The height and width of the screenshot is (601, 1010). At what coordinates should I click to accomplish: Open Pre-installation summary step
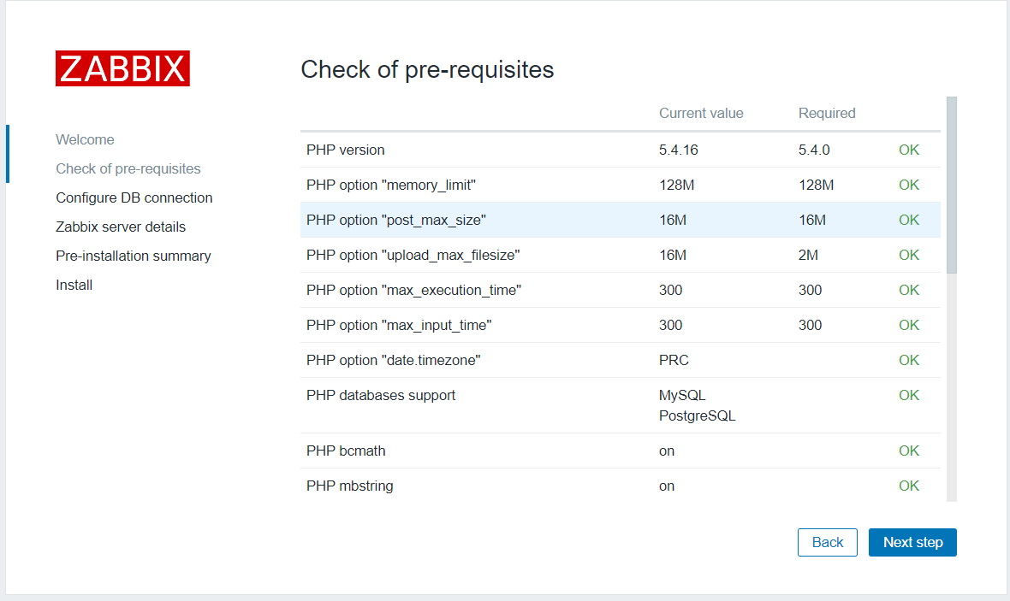coord(134,256)
